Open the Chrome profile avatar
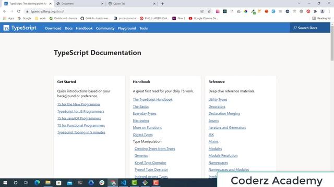 coord(323,11)
